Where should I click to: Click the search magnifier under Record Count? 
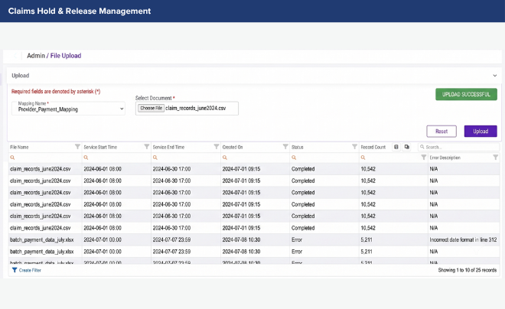click(363, 158)
